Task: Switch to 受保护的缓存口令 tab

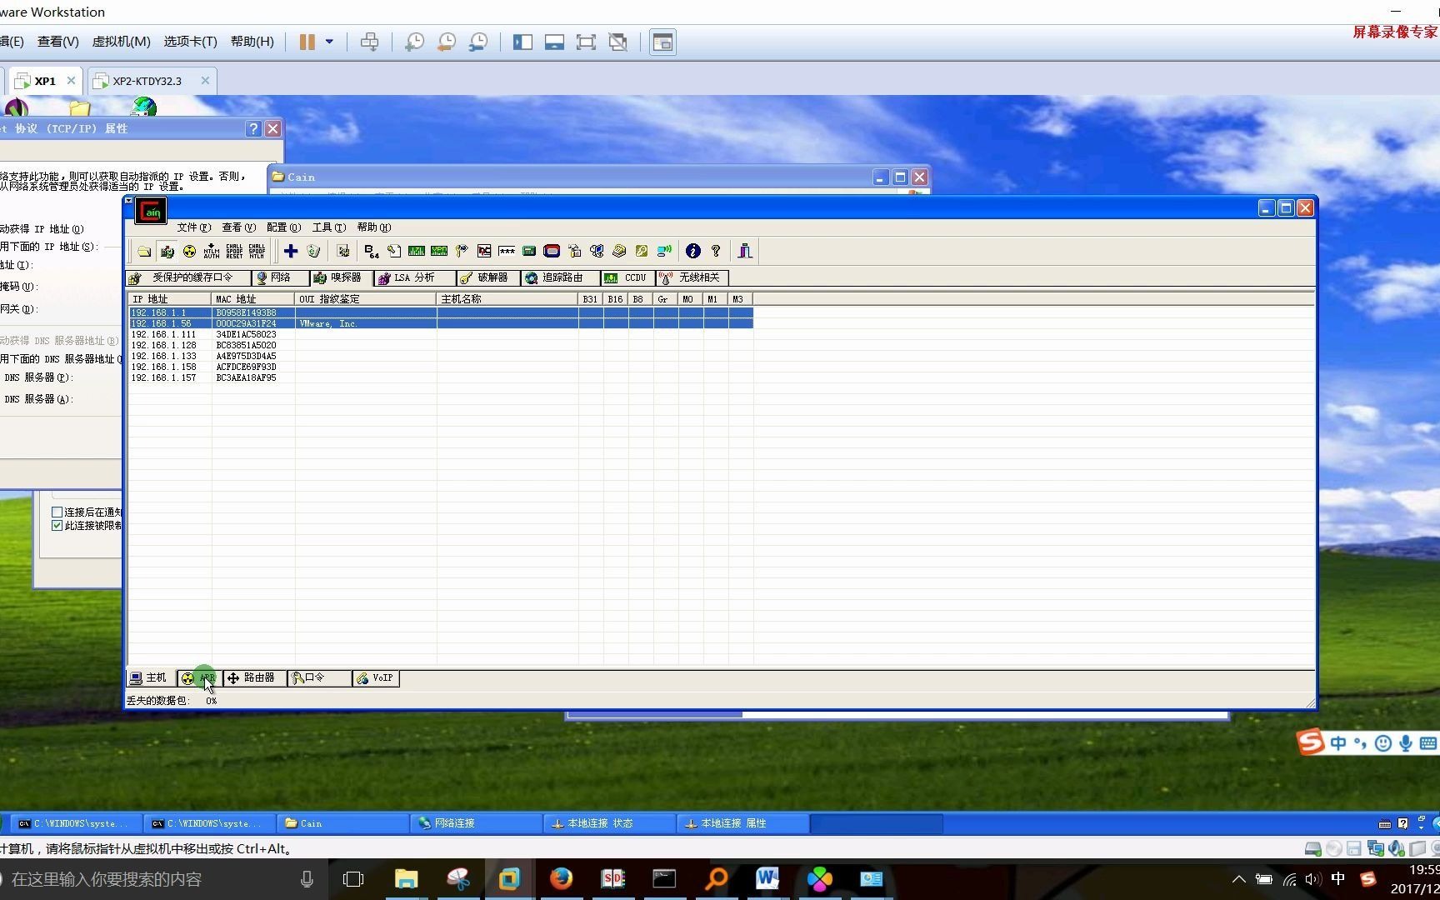Action: coord(188,277)
